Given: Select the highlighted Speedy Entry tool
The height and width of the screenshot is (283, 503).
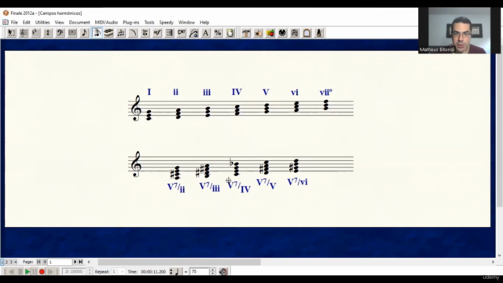Looking at the screenshot, I should coord(97,33).
